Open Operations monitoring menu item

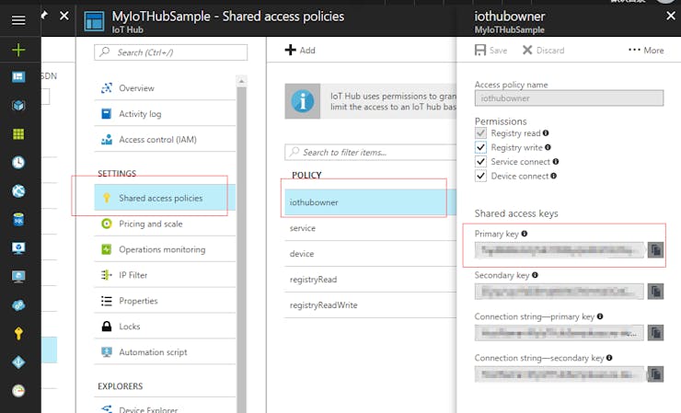coord(165,249)
